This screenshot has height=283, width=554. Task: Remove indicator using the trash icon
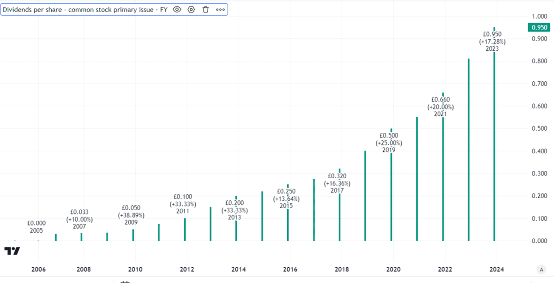click(x=206, y=9)
